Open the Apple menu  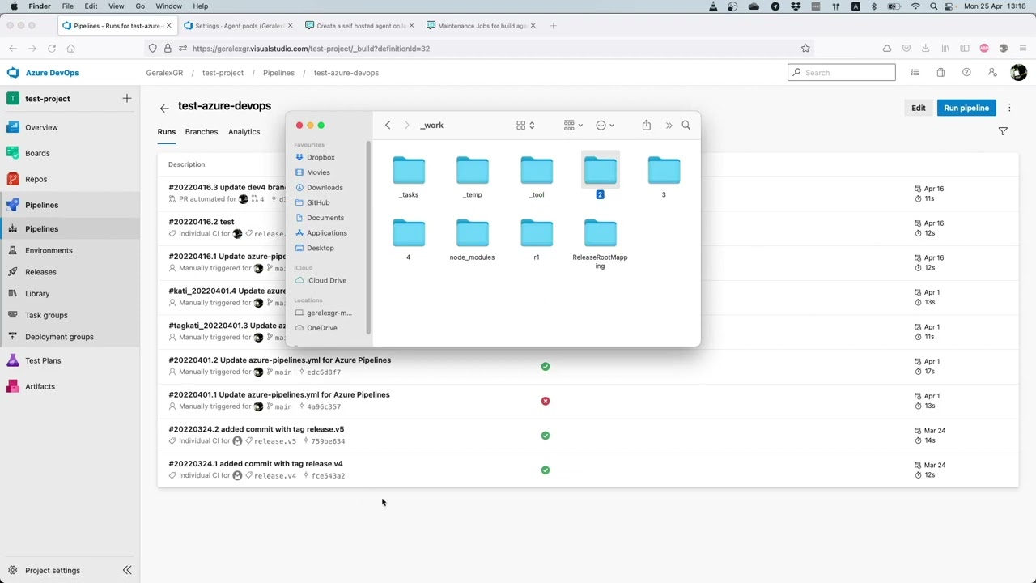14,6
